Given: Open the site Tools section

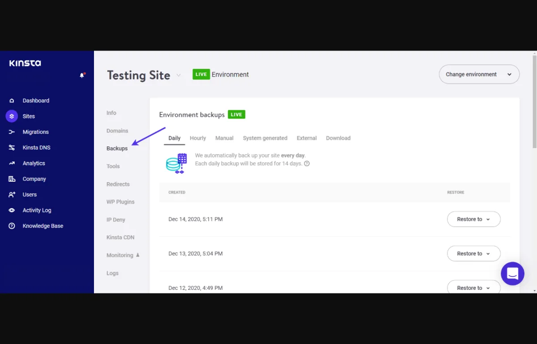Looking at the screenshot, I should pyautogui.click(x=113, y=166).
